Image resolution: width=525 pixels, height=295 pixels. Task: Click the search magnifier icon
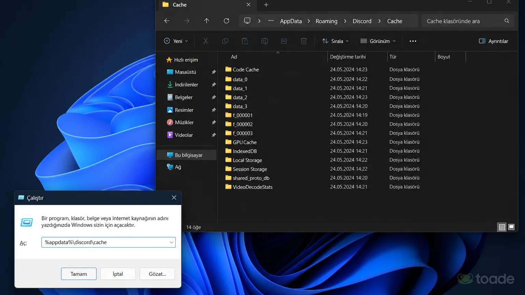(x=507, y=21)
